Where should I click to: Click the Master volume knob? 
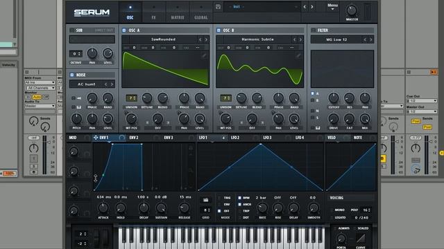click(352, 10)
